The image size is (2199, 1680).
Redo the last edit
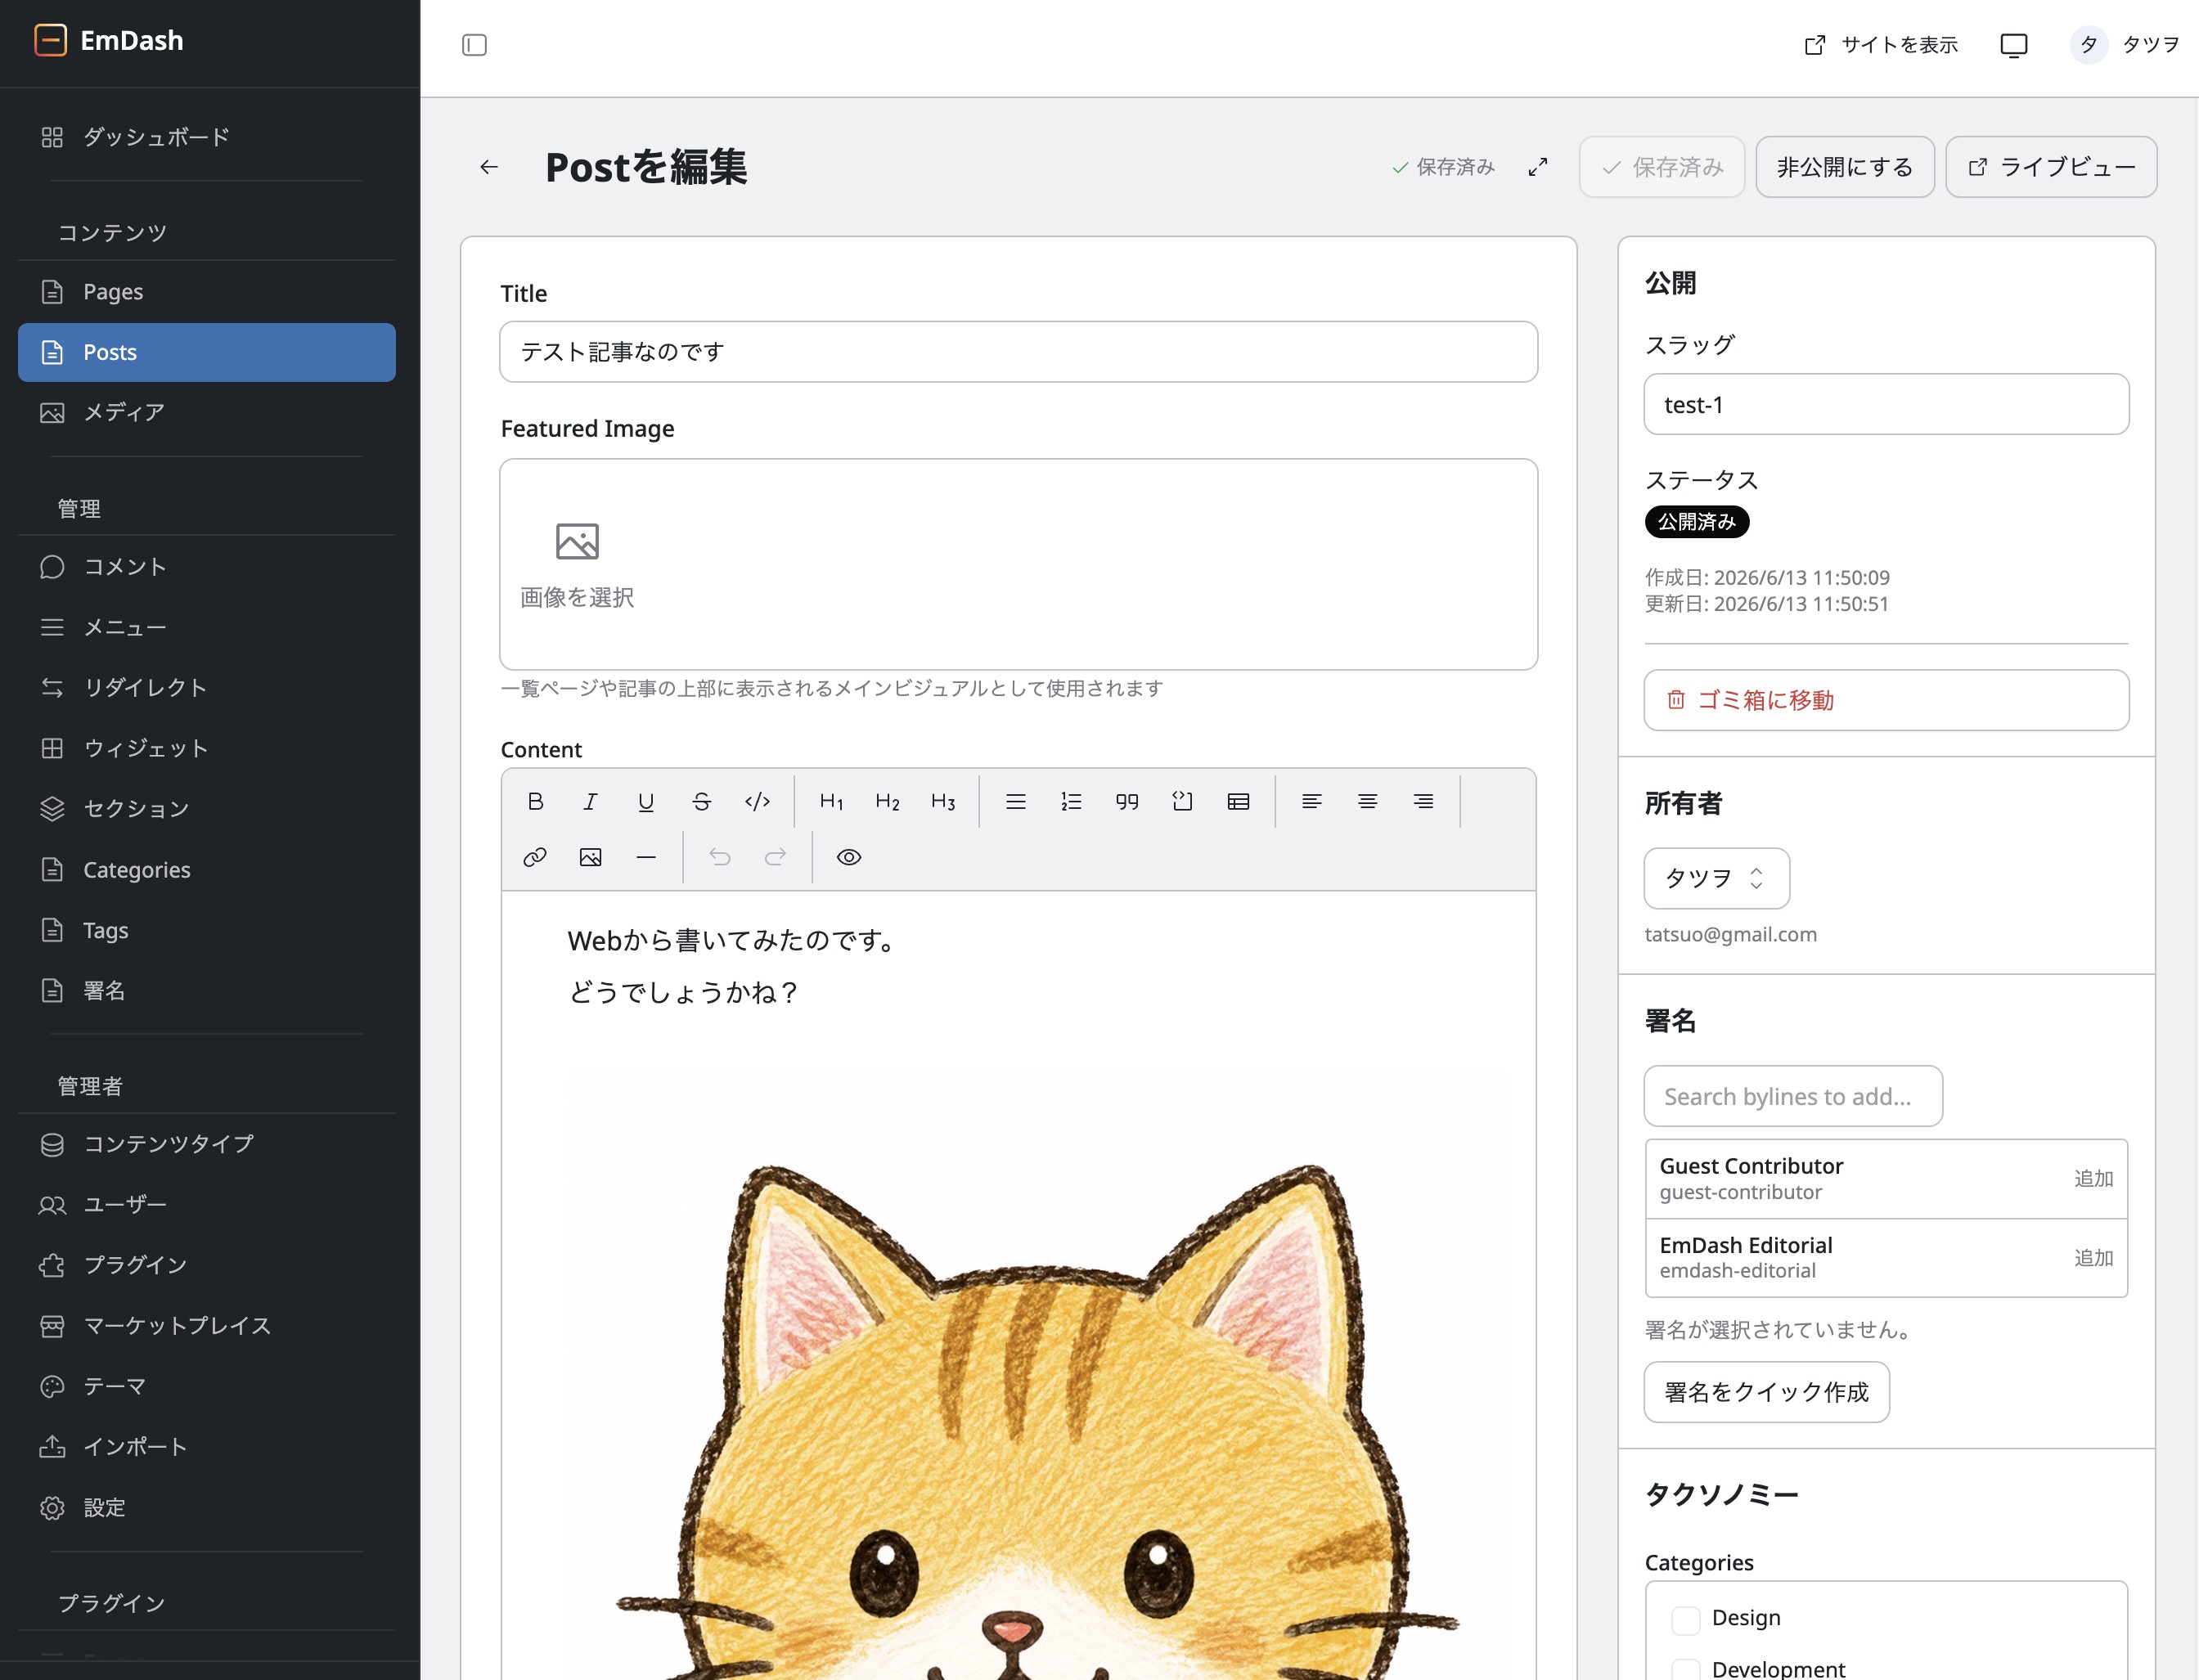775,857
